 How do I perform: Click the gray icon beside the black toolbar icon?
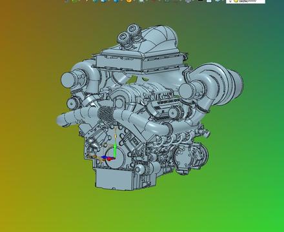pyautogui.click(x=188, y=1)
